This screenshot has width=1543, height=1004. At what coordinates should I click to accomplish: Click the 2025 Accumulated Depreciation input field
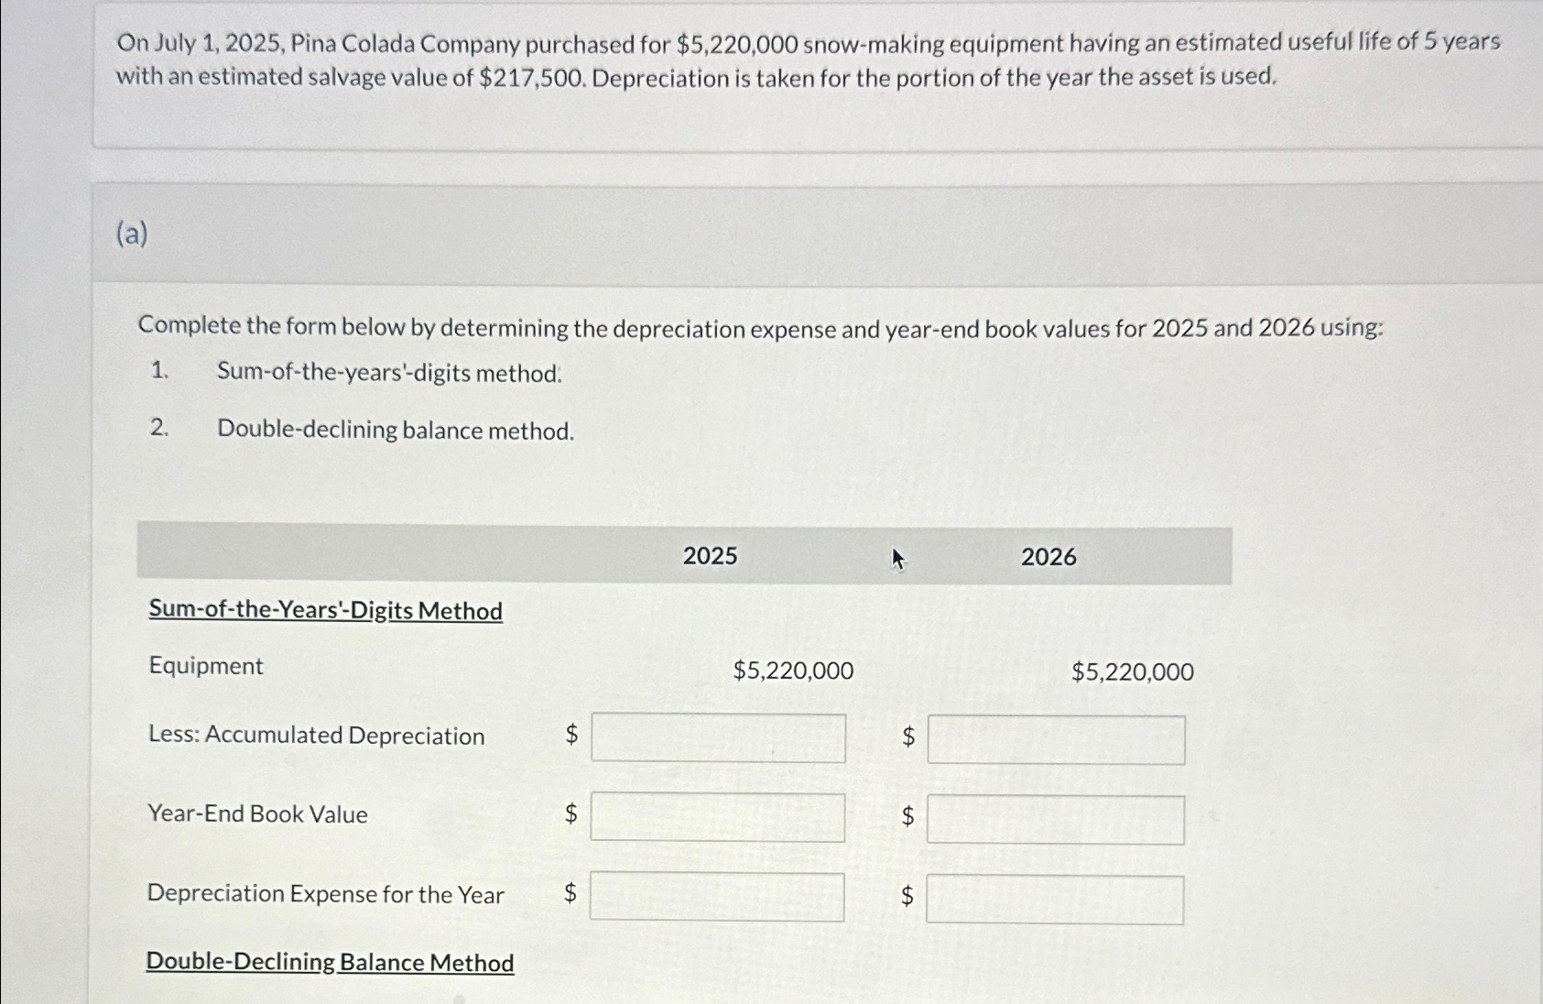(718, 738)
